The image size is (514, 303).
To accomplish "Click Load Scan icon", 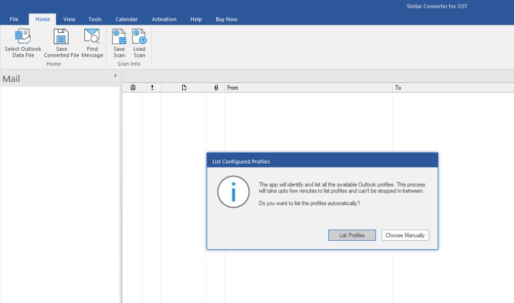I will 140,36.
